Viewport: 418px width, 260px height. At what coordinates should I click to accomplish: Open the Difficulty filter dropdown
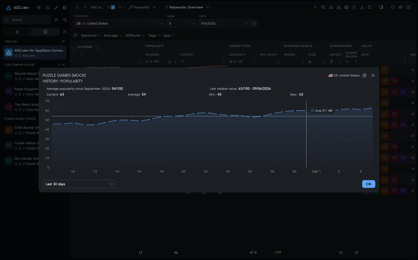(135, 36)
